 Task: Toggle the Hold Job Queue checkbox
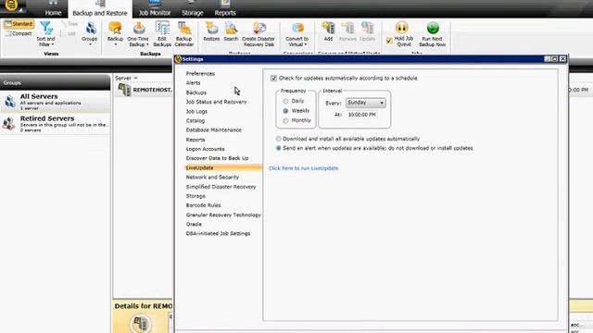(x=389, y=41)
